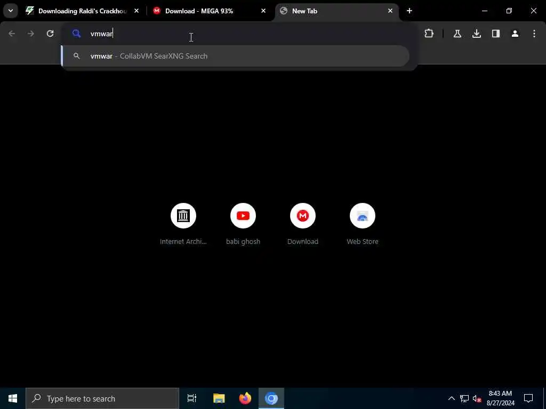Go back to previous page
Viewport: 546px width, 409px height.
12,34
